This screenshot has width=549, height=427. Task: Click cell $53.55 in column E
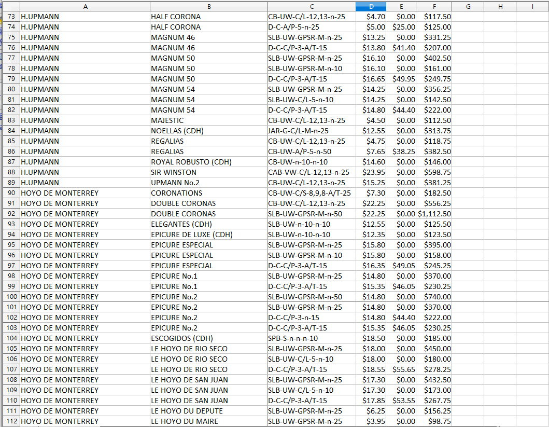tap(401, 401)
